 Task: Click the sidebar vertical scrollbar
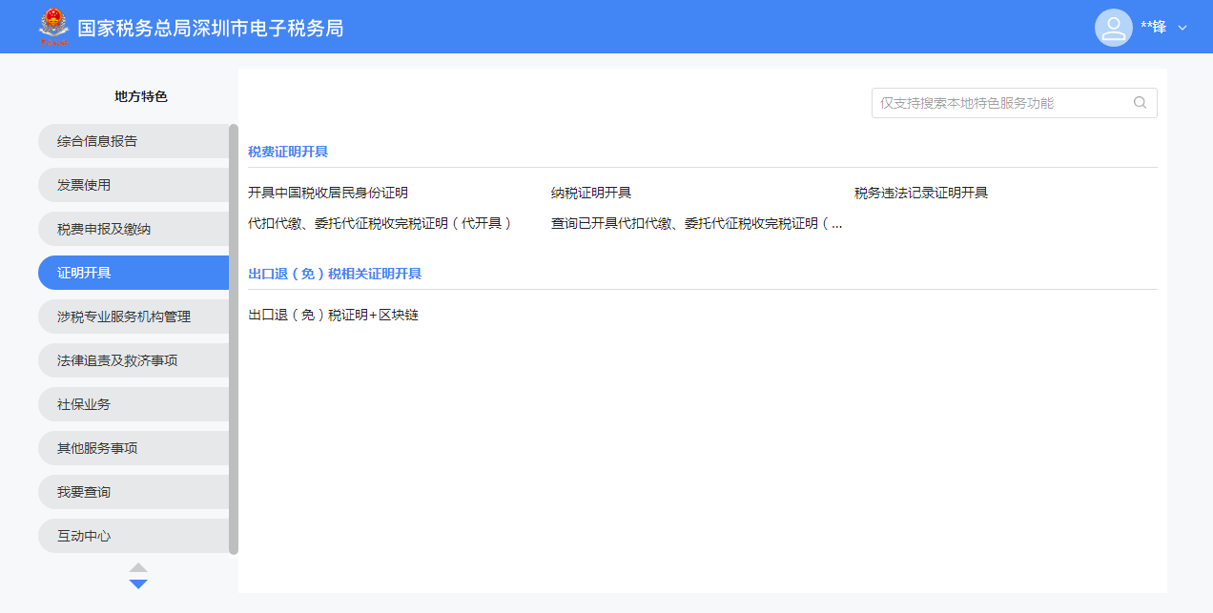click(x=234, y=338)
